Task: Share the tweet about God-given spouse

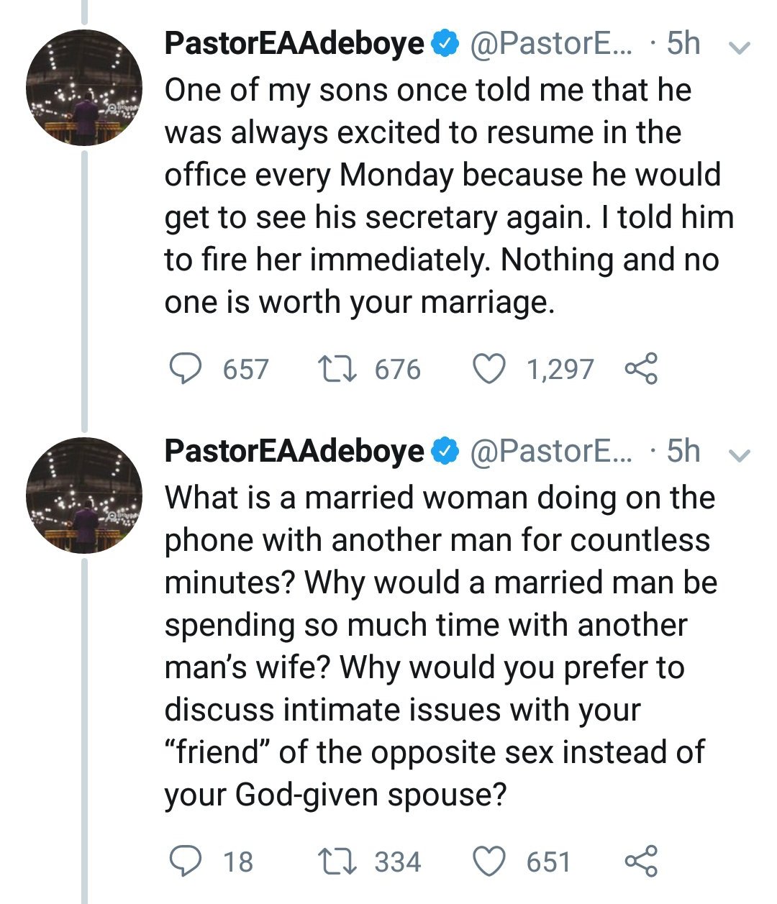Action: (x=640, y=861)
